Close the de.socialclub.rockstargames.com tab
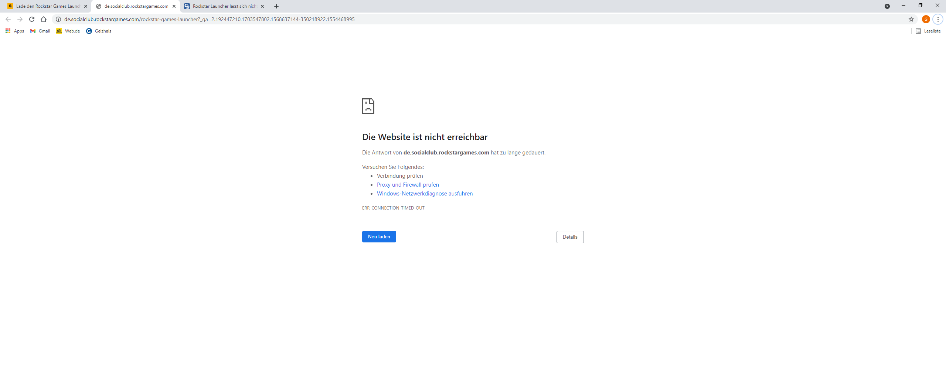The width and height of the screenshot is (946, 388). click(x=174, y=6)
